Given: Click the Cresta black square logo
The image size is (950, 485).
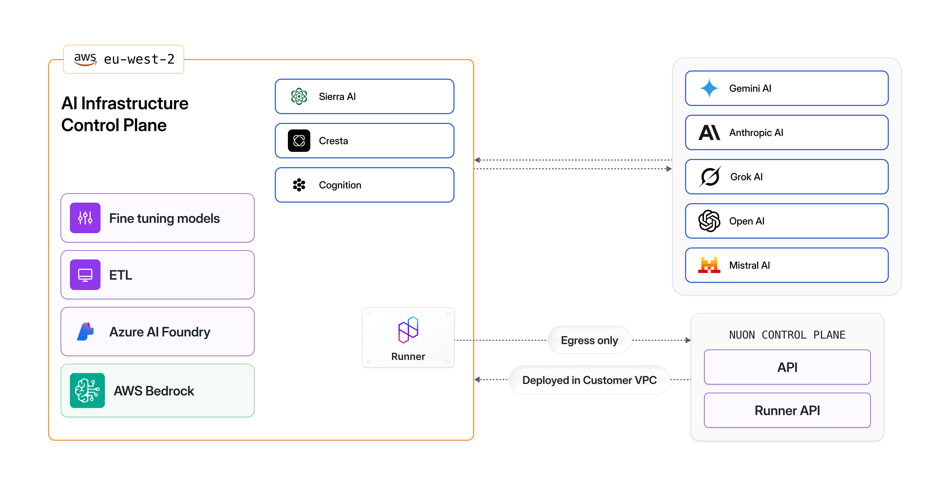Looking at the screenshot, I should [x=299, y=141].
